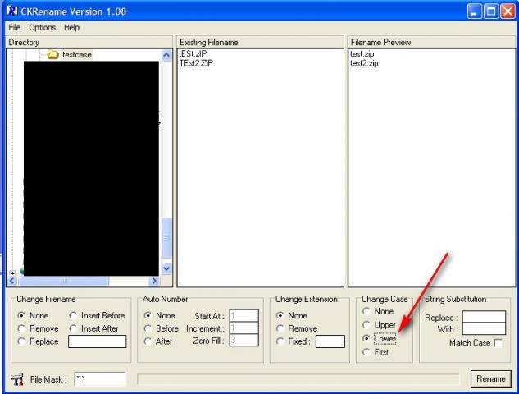Click the progress bar beside File Mask

(x=298, y=379)
